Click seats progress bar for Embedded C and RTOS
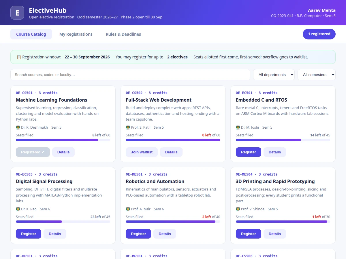346x259 pixels. (x=283, y=140)
